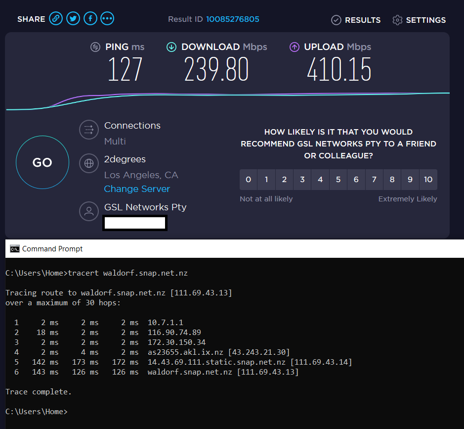Viewport: 464px width, 429px height.
Task: Select rating 5 in the survey
Action: 338,180
